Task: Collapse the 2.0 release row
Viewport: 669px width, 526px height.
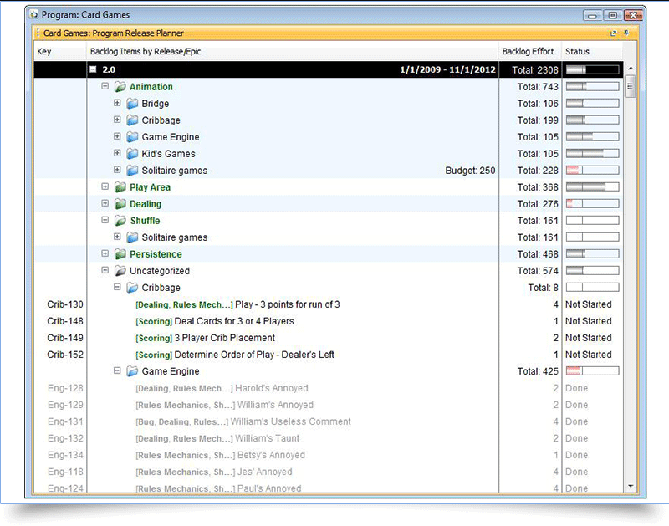Action: [94, 70]
